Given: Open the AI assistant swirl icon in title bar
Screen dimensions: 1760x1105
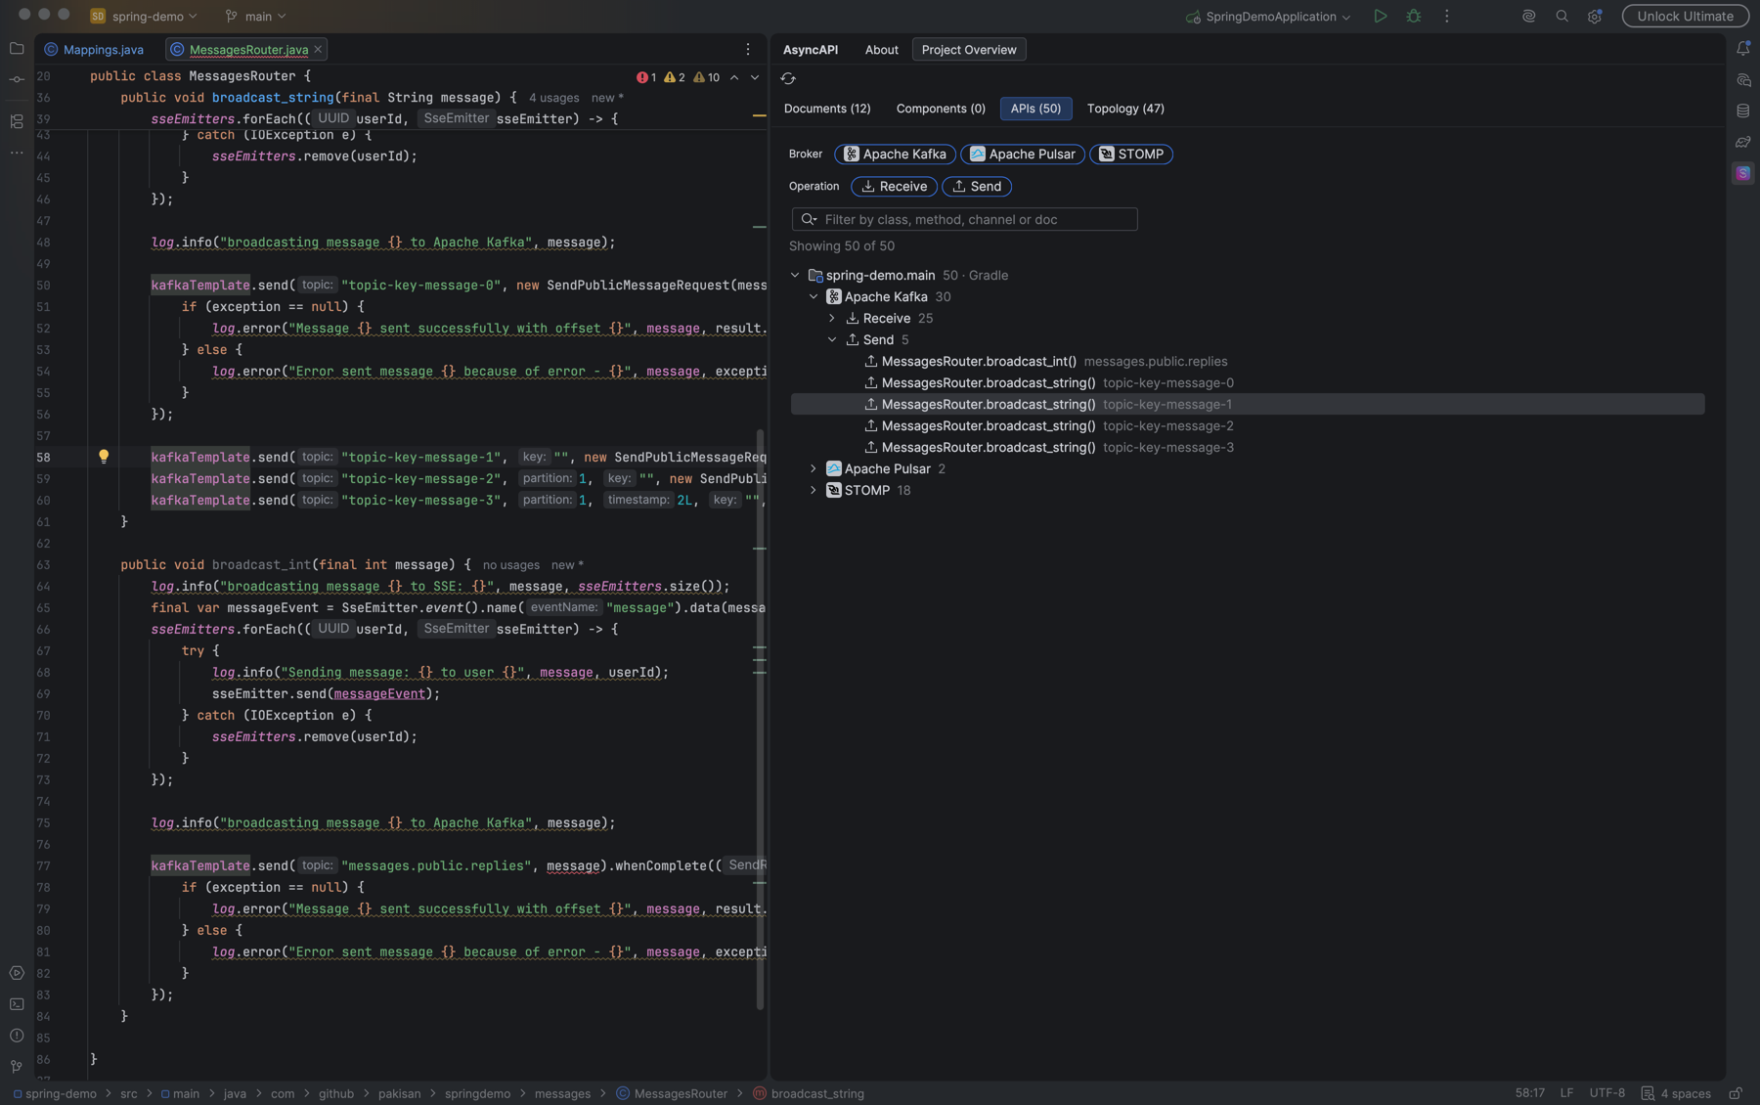Looking at the screenshot, I should point(1528,16).
